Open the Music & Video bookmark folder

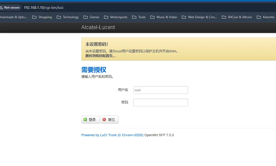(x=164, y=17)
